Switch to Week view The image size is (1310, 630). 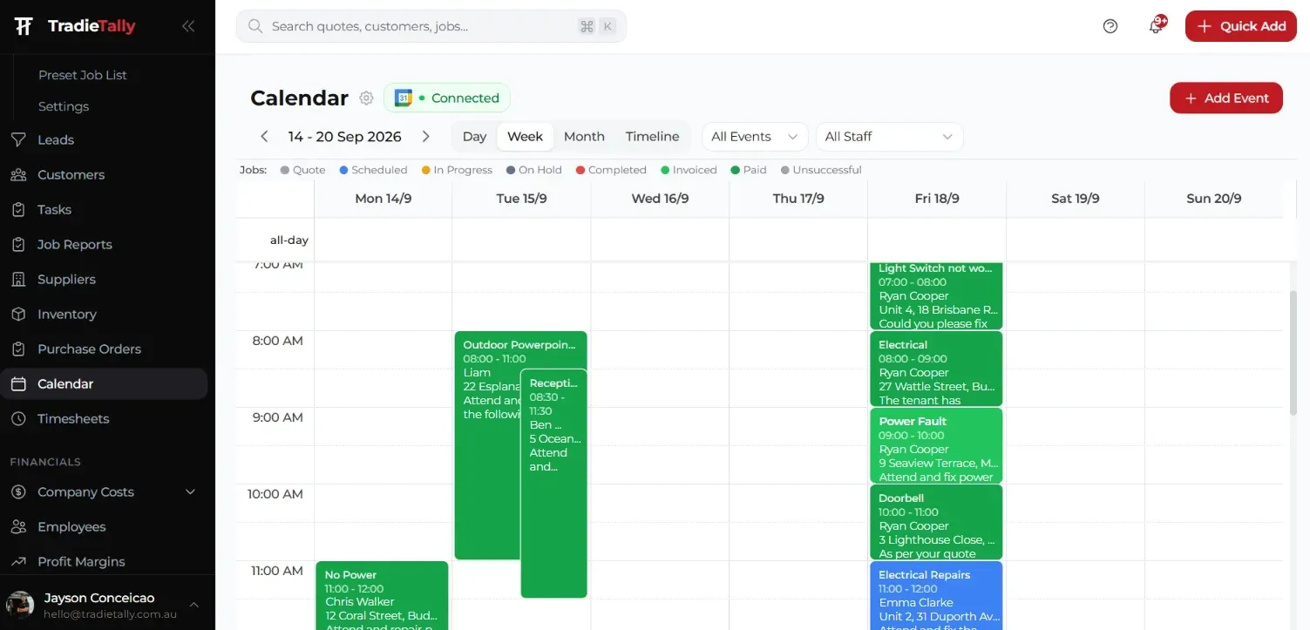[x=525, y=137]
